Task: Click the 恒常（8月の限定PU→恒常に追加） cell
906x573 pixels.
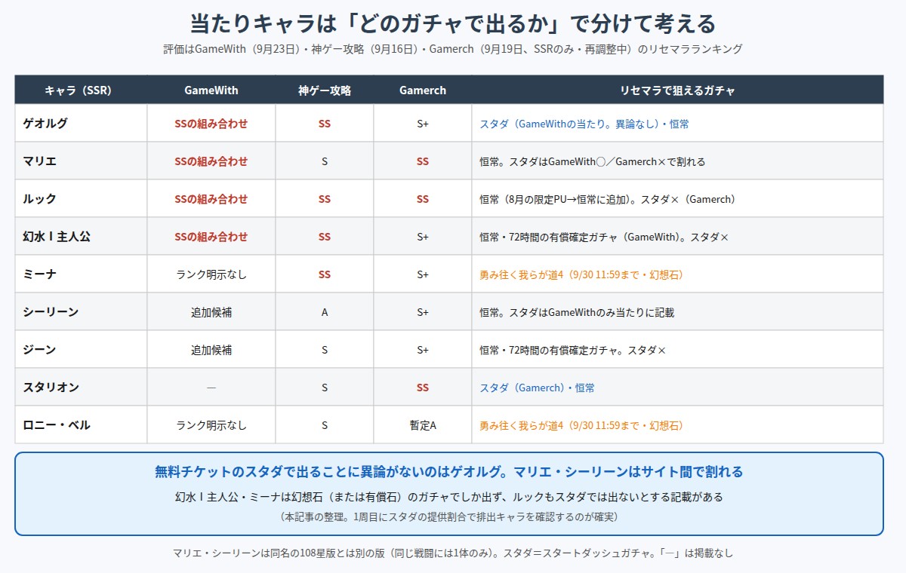Action: [x=677, y=198]
